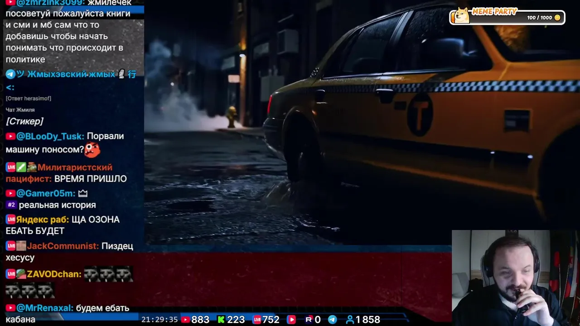Click the 21:29:35 clock
Screen dimensions: 580x326
159,320
